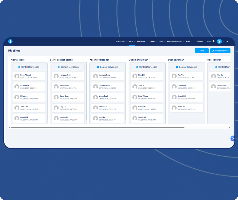Expand the SMS dropdown

(162, 41)
